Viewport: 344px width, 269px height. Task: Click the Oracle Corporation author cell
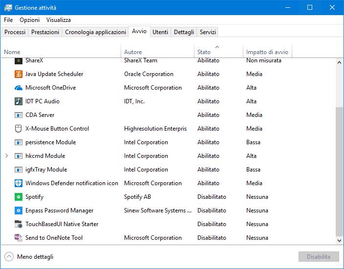[x=149, y=74]
